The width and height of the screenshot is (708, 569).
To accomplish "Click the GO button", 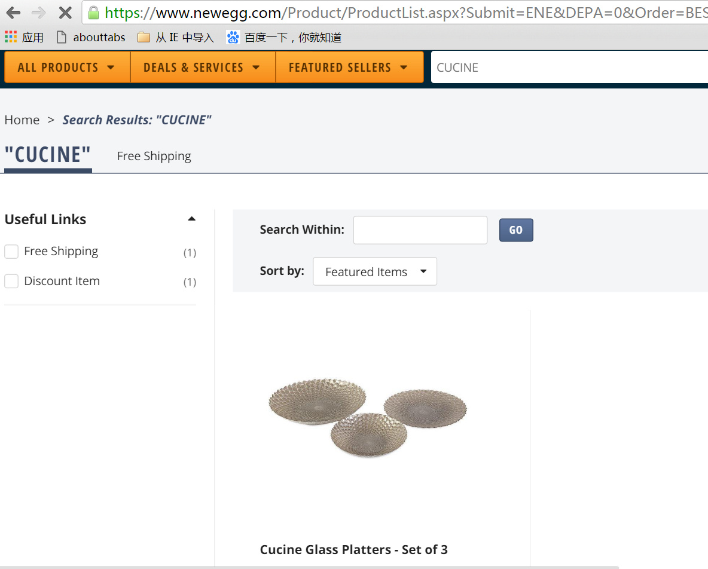I will coord(516,230).
